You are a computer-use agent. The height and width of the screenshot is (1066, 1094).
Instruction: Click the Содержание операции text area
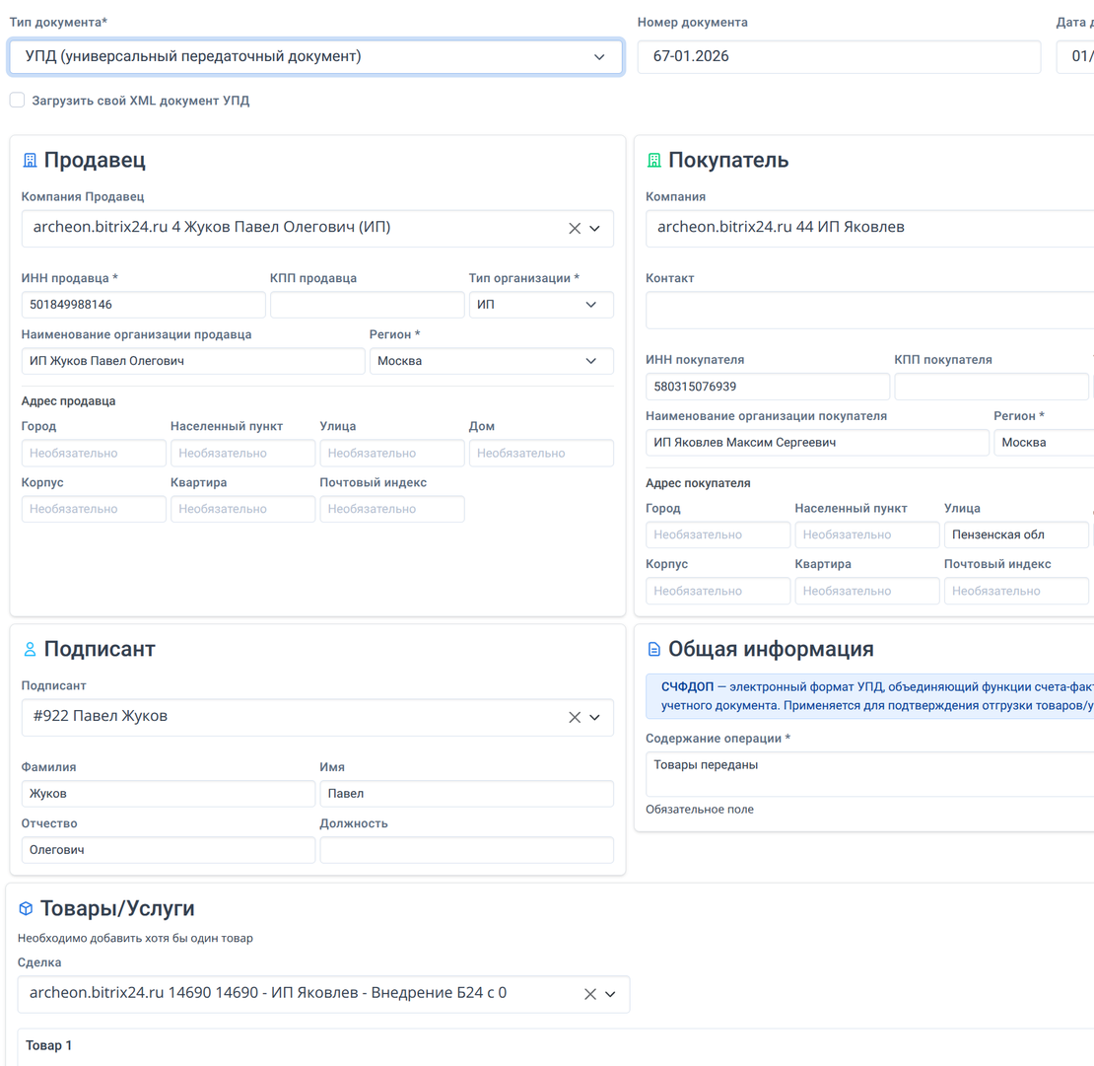click(867, 774)
